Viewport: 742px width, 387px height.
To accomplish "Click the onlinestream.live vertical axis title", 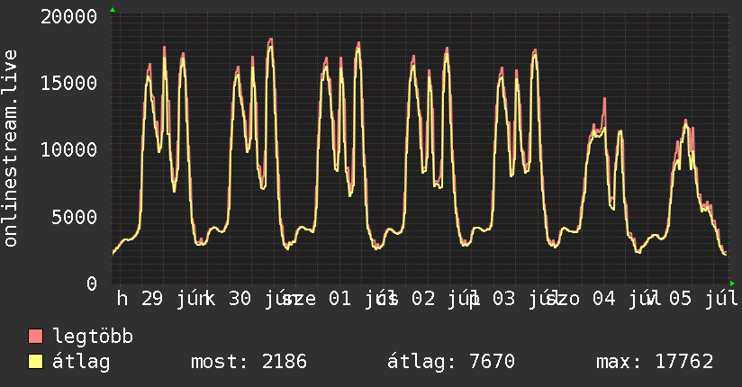I will point(10,148).
